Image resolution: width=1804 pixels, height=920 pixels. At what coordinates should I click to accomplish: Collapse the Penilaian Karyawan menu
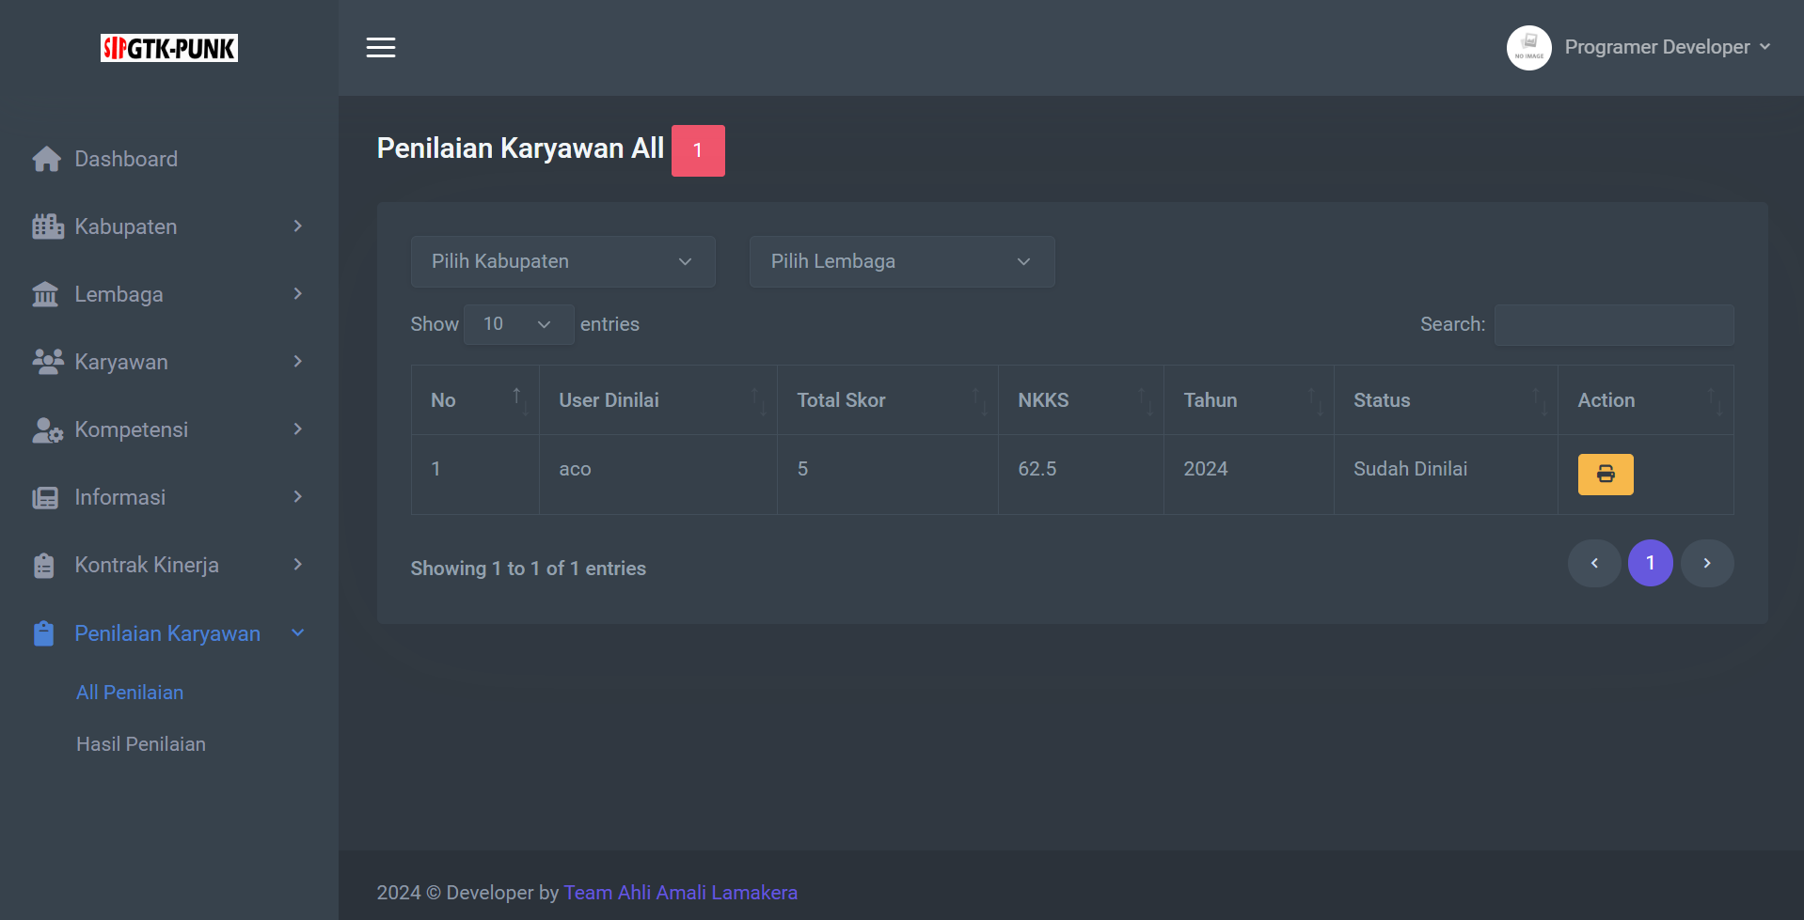point(167,633)
